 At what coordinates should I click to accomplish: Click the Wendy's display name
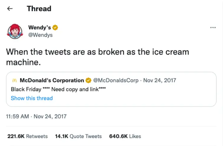pyautogui.click(x=40, y=28)
